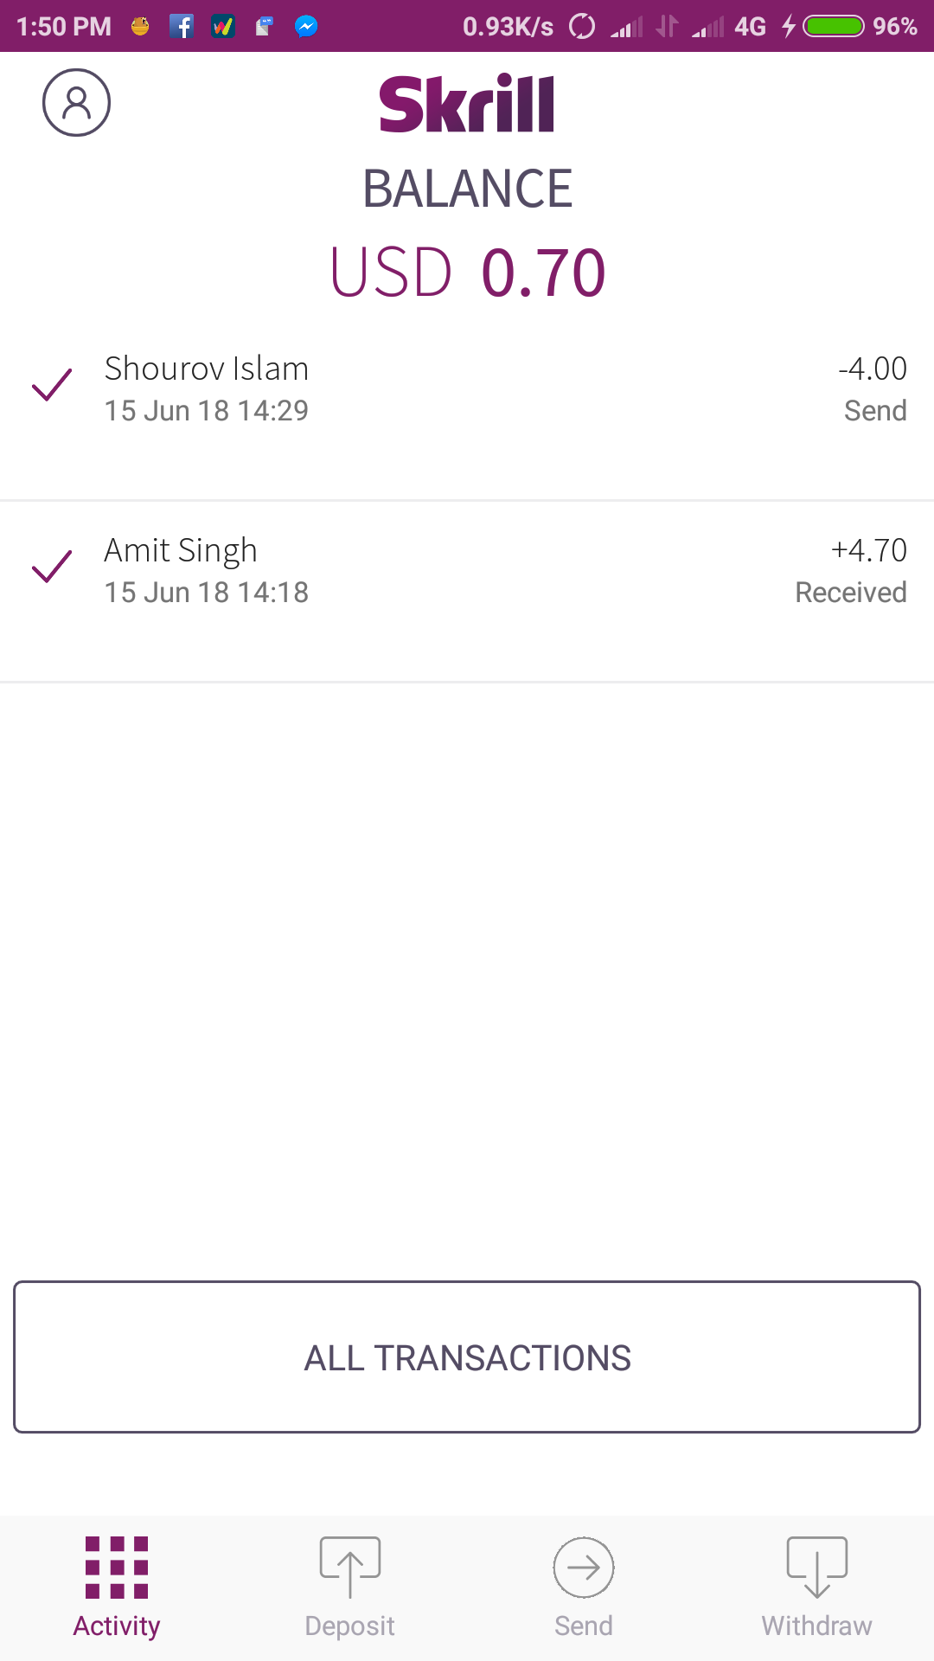934x1661 pixels.
Task: Tap the +4.70 Received amount
Action: click(x=868, y=551)
